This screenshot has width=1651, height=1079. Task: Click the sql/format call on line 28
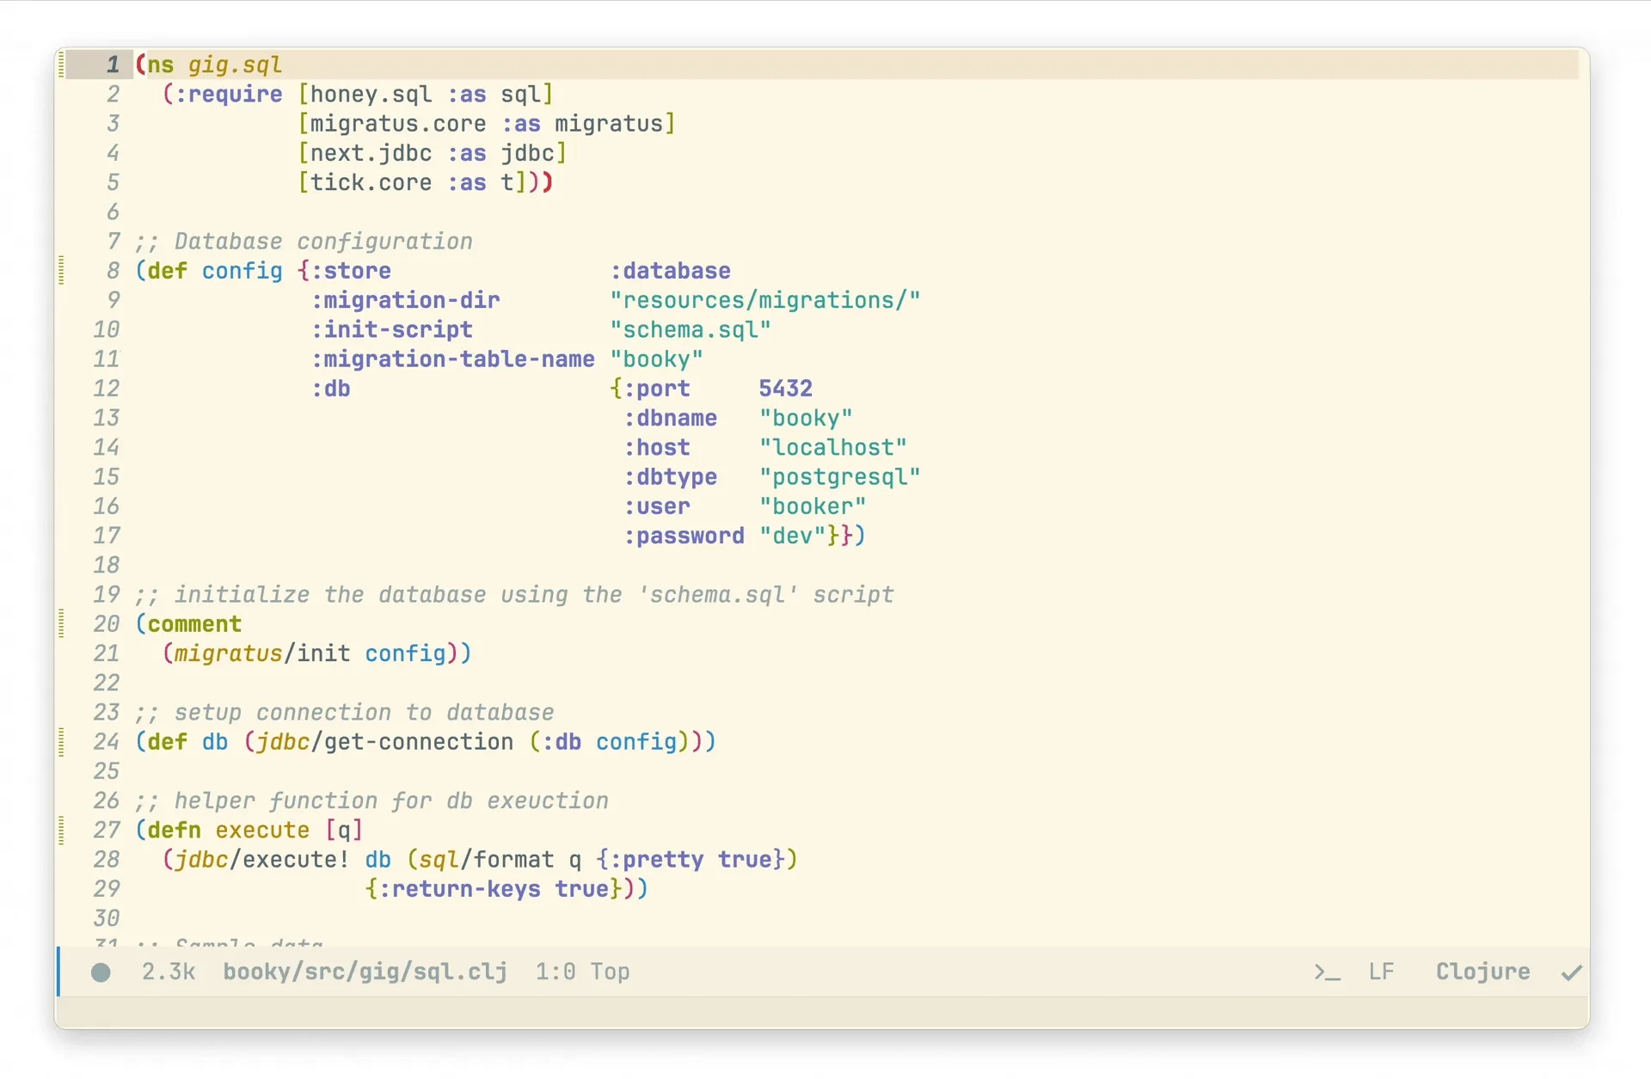click(486, 860)
